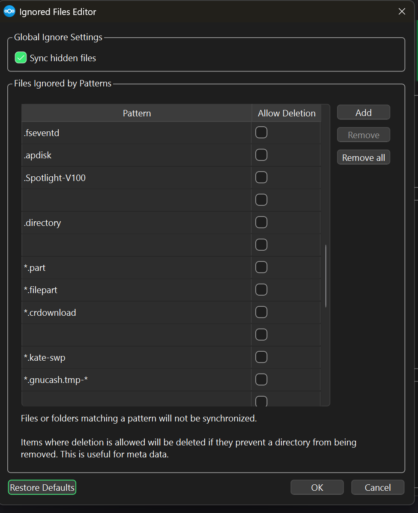Cancel the Ignored Files Editor dialog
The width and height of the screenshot is (418, 513).
tap(377, 487)
